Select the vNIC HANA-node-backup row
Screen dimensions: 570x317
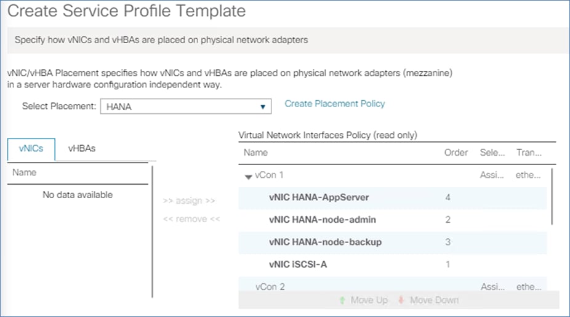point(393,242)
